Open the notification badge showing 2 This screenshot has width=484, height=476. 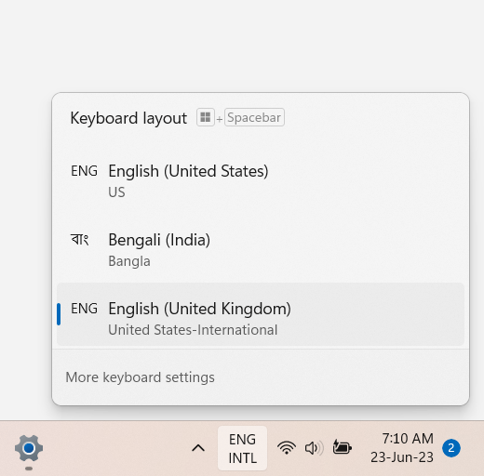[451, 448]
